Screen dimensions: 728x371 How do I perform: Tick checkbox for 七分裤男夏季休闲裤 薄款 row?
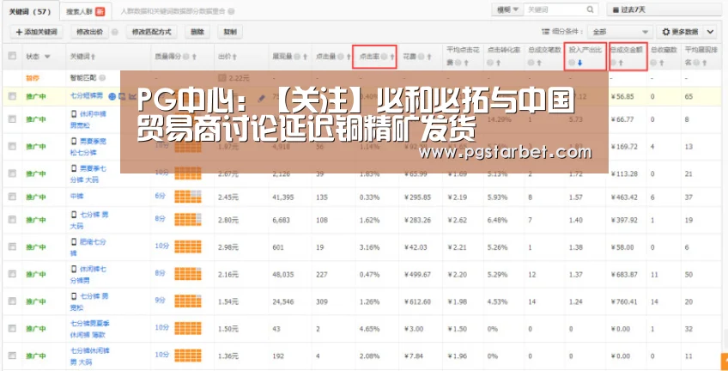(x=12, y=328)
